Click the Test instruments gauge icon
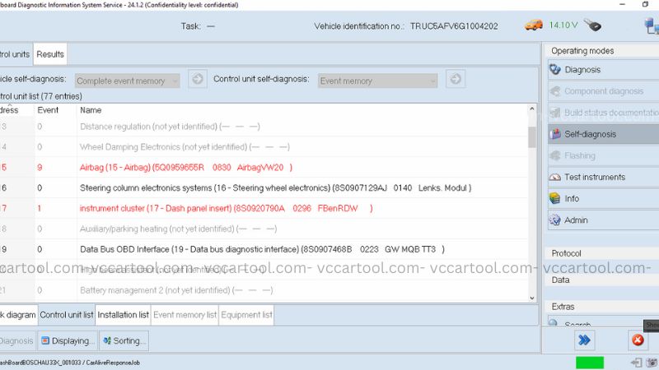 coord(555,177)
